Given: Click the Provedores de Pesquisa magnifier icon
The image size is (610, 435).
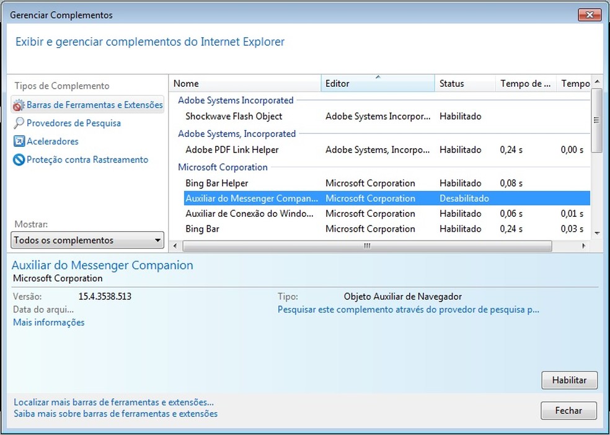Looking at the screenshot, I should [19, 123].
